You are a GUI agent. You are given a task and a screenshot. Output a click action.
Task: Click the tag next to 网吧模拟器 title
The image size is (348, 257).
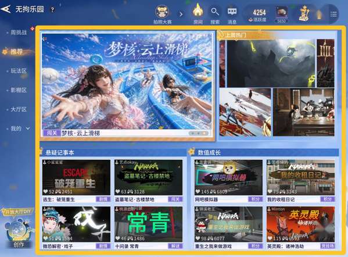[256, 199]
